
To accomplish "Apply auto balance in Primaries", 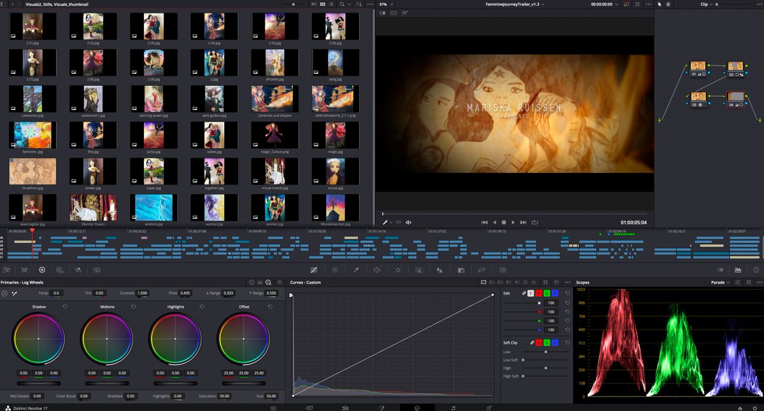I will point(4,293).
